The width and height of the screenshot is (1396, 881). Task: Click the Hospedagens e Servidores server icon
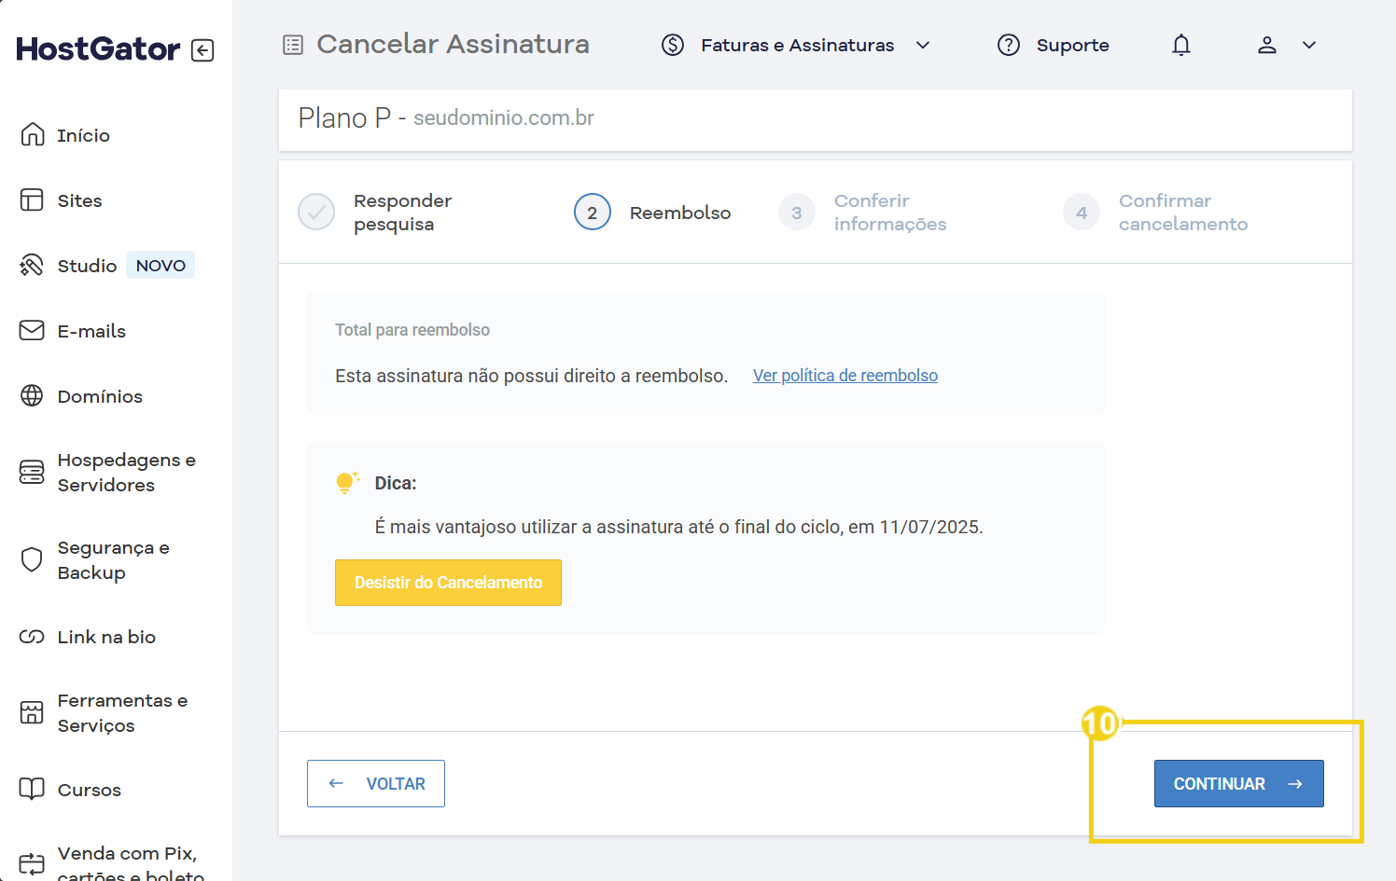[x=32, y=472]
